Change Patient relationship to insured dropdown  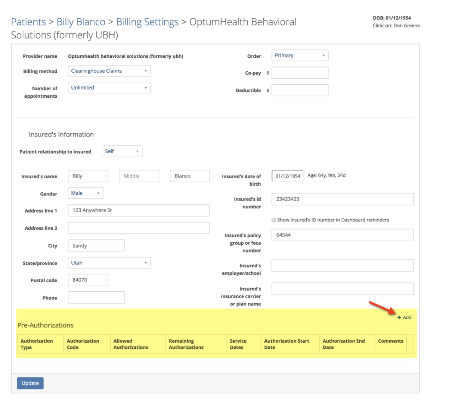tap(122, 151)
